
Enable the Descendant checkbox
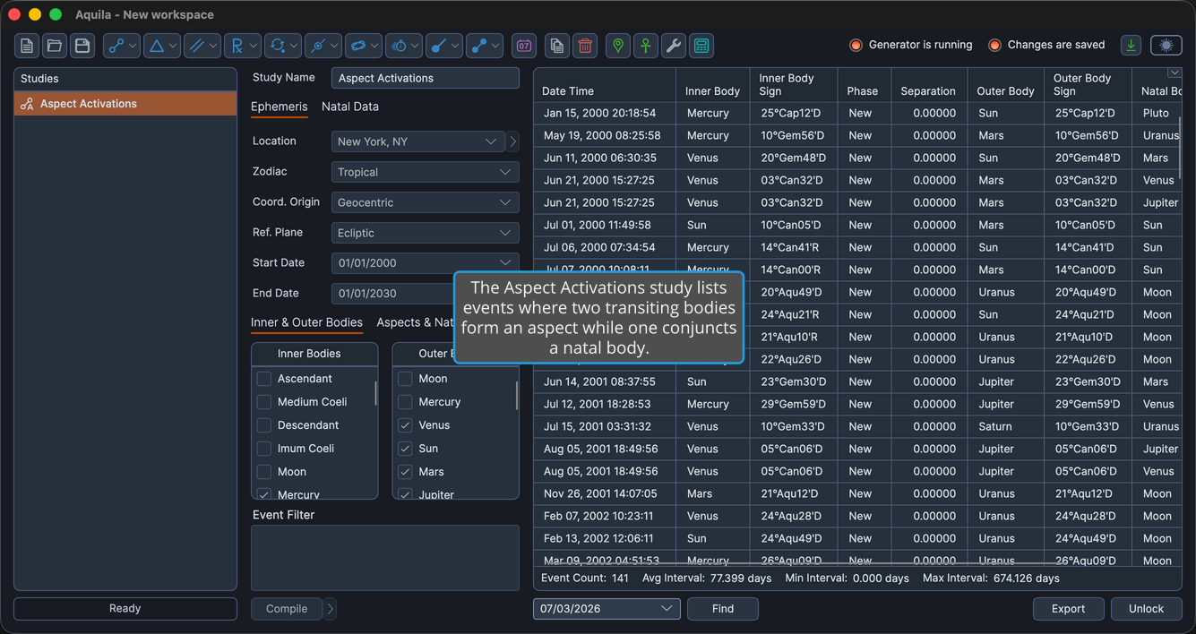click(264, 425)
